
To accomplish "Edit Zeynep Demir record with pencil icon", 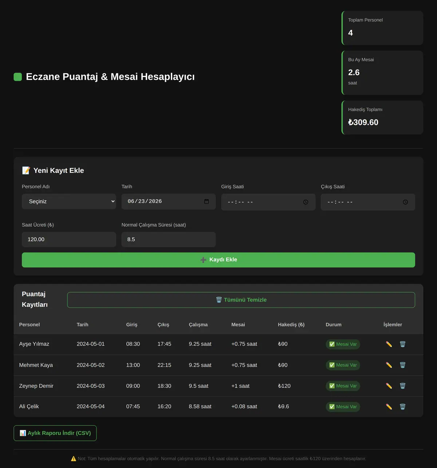I will tap(389, 386).
